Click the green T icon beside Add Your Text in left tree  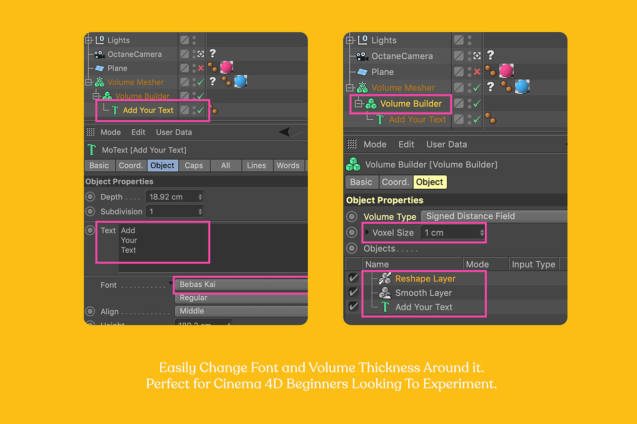pos(115,110)
